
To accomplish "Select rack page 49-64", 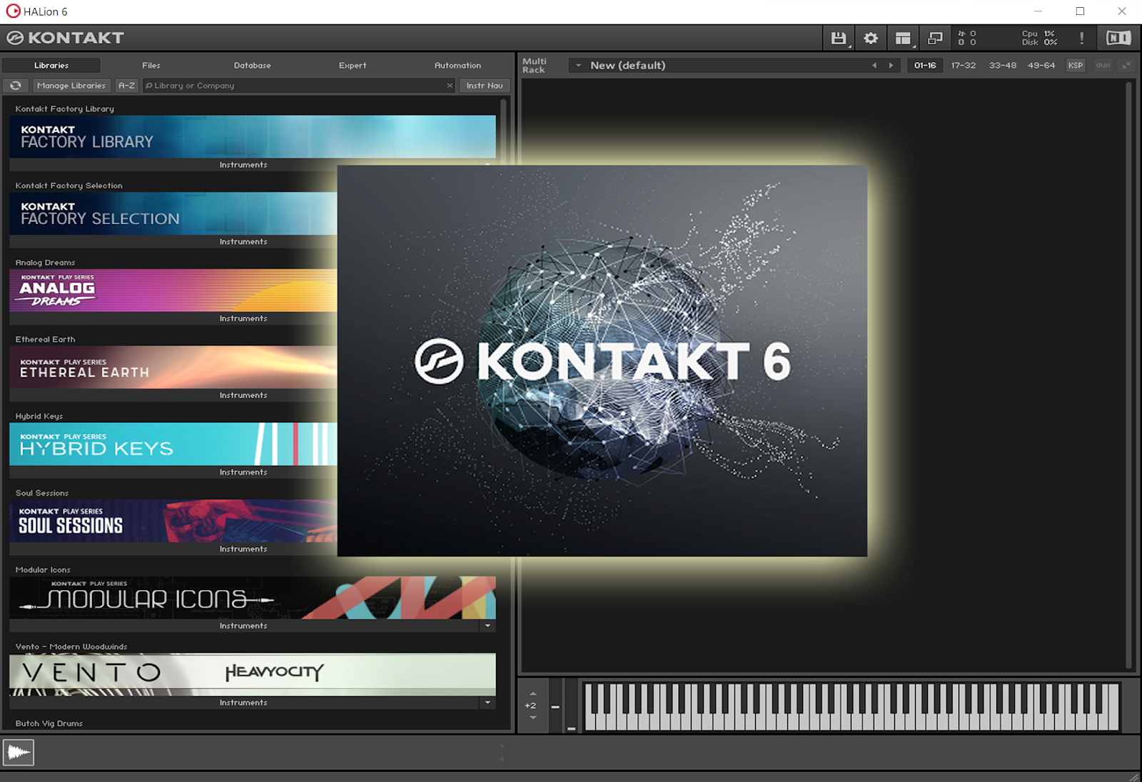I will 1041,66.
